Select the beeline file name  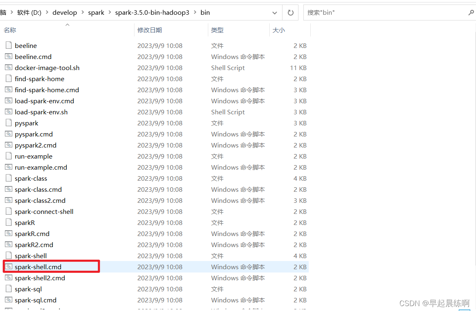(x=26, y=45)
